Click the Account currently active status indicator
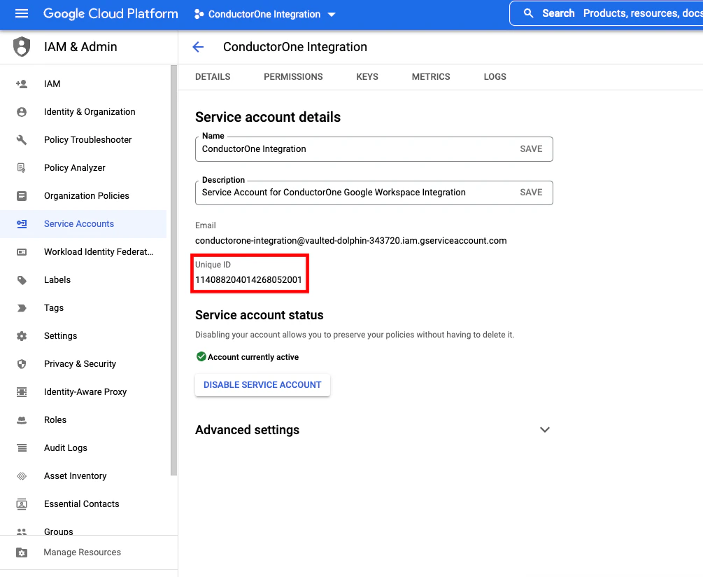Screen dimensions: 703x577 click(202, 356)
